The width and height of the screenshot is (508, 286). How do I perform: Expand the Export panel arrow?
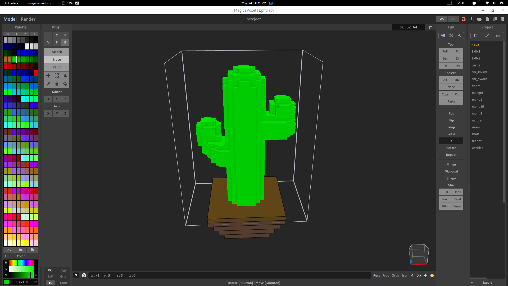(x=472, y=283)
